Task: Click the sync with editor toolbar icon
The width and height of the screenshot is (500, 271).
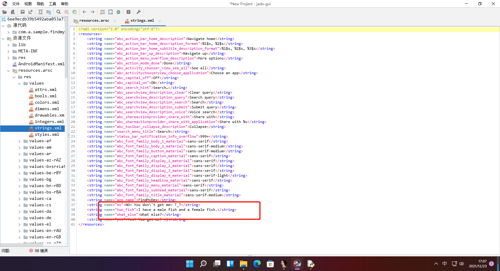Action: pos(41,12)
